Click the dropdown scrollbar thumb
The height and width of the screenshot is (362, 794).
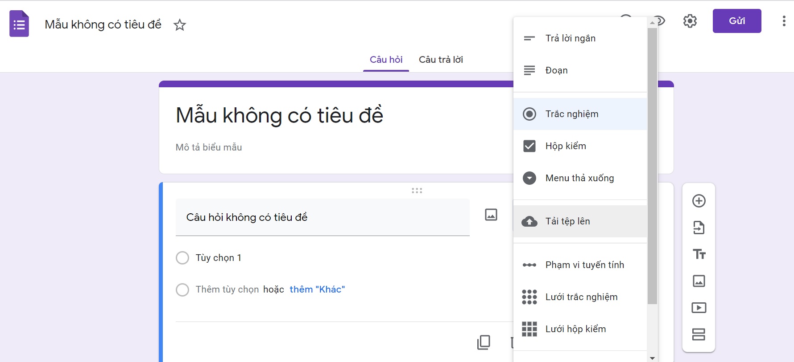pos(653,166)
